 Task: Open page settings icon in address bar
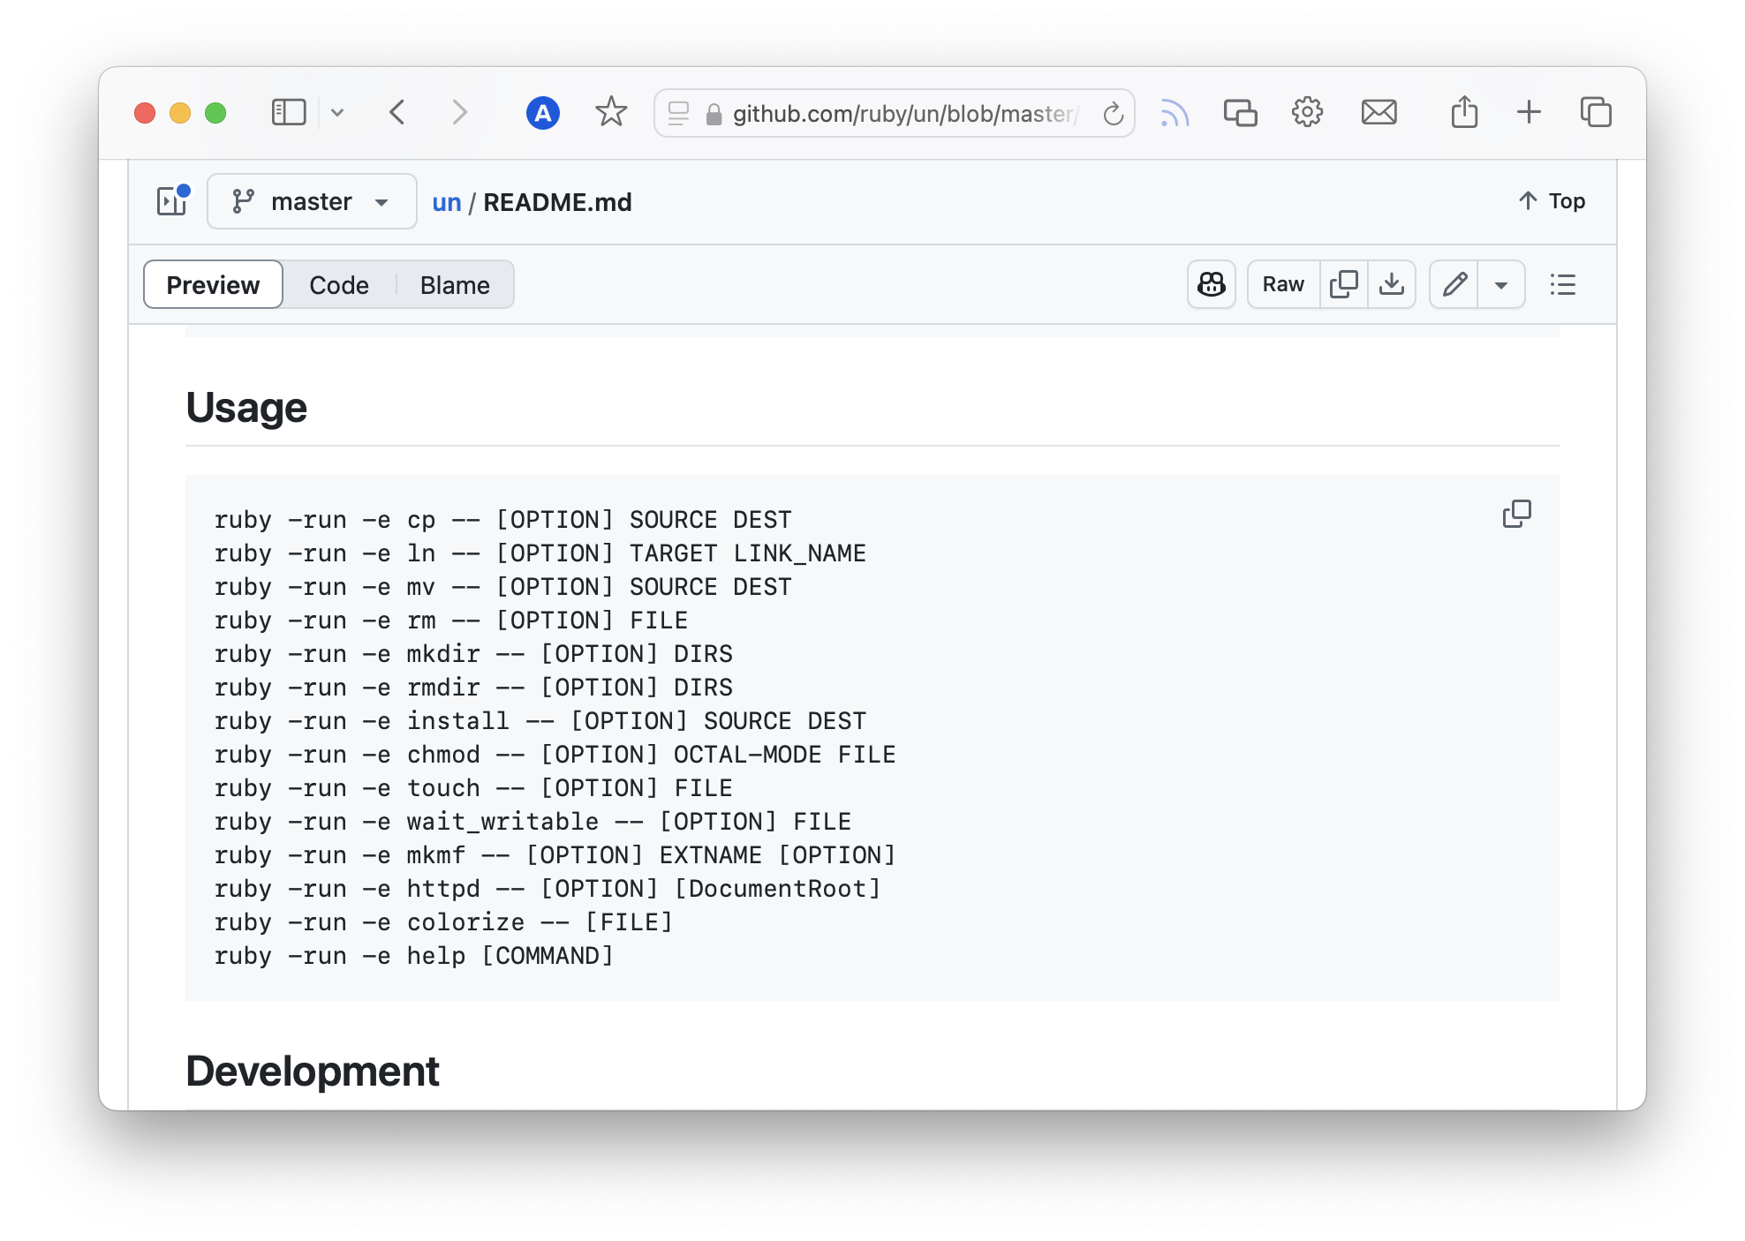point(678,113)
